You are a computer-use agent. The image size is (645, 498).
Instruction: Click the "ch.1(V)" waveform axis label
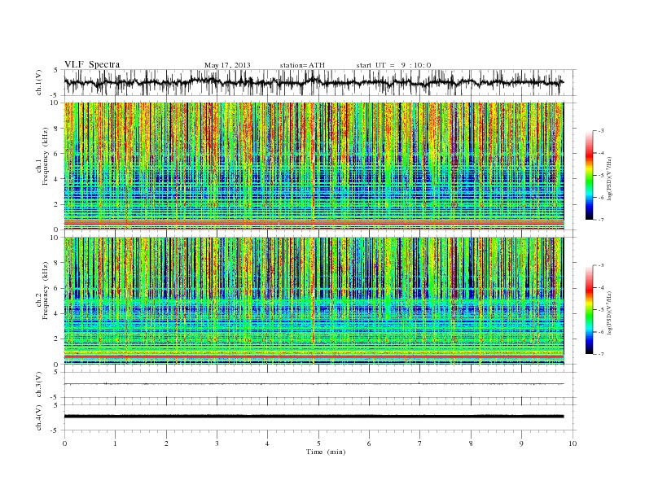39,82
